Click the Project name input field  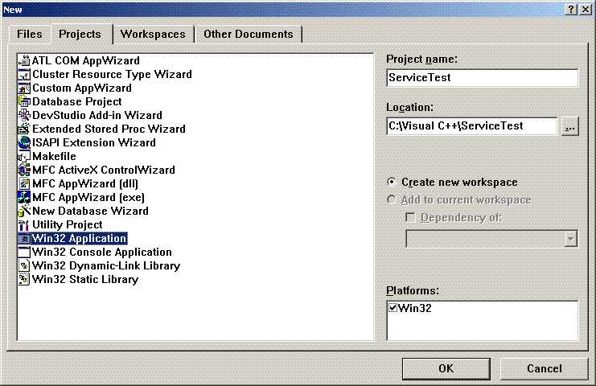point(483,78)
